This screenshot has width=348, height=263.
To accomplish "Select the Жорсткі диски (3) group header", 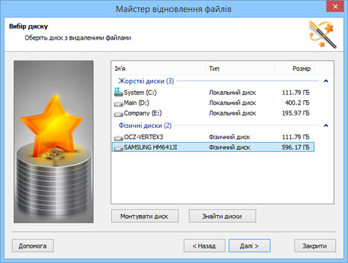I will click(x=146, y=81).
